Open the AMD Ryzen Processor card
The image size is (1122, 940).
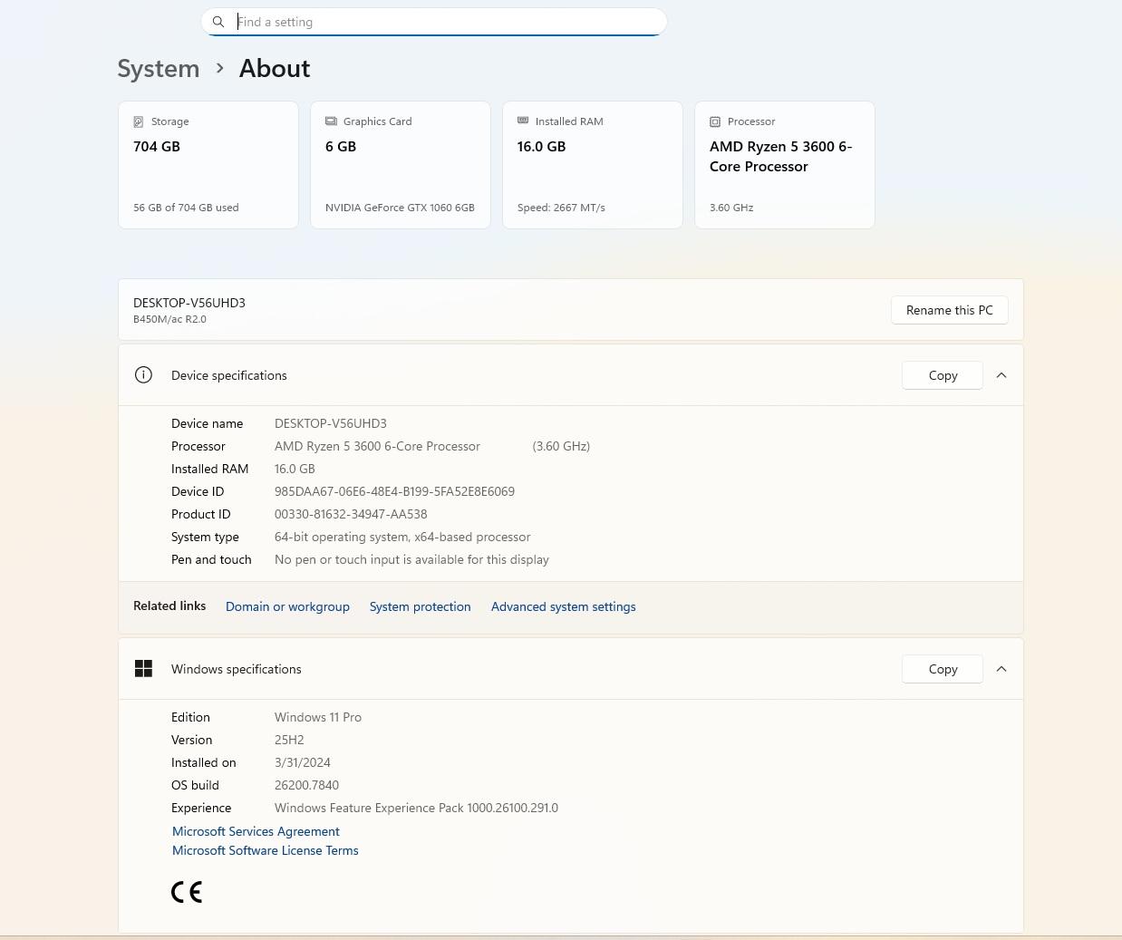785,165
